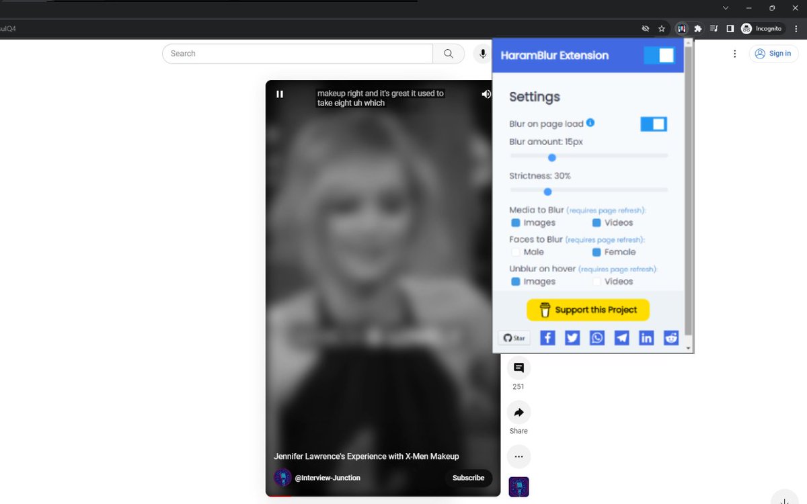Screen dimensions: 807x504
Task: Click the extension popup scrollbar up arrow
Action: [x=688, y=43]
